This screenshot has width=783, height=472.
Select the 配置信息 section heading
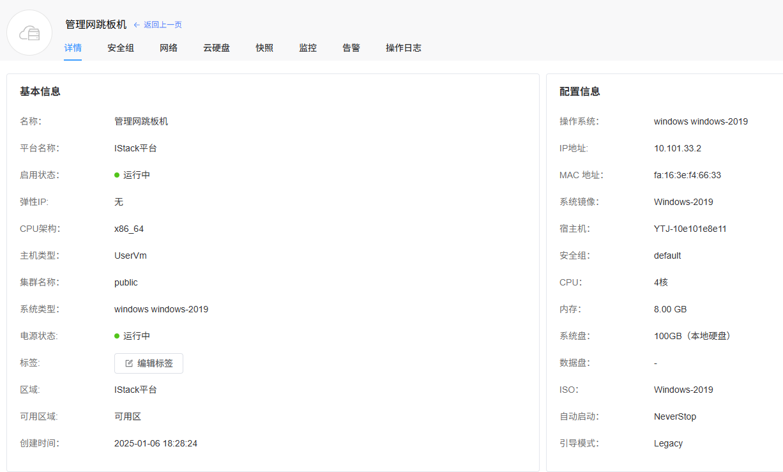580,91
